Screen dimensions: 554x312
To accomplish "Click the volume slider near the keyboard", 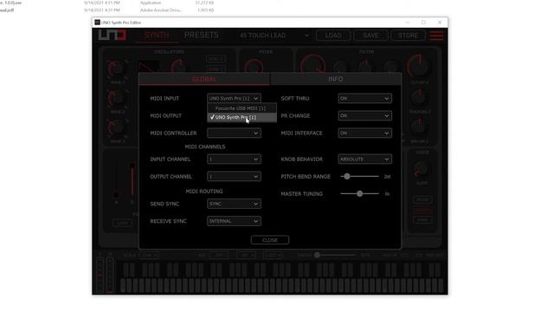I will tap(318, 255).
